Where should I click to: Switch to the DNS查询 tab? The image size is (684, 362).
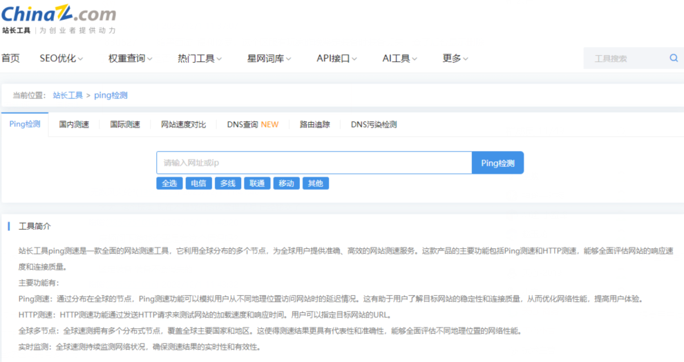click(252, 125)
